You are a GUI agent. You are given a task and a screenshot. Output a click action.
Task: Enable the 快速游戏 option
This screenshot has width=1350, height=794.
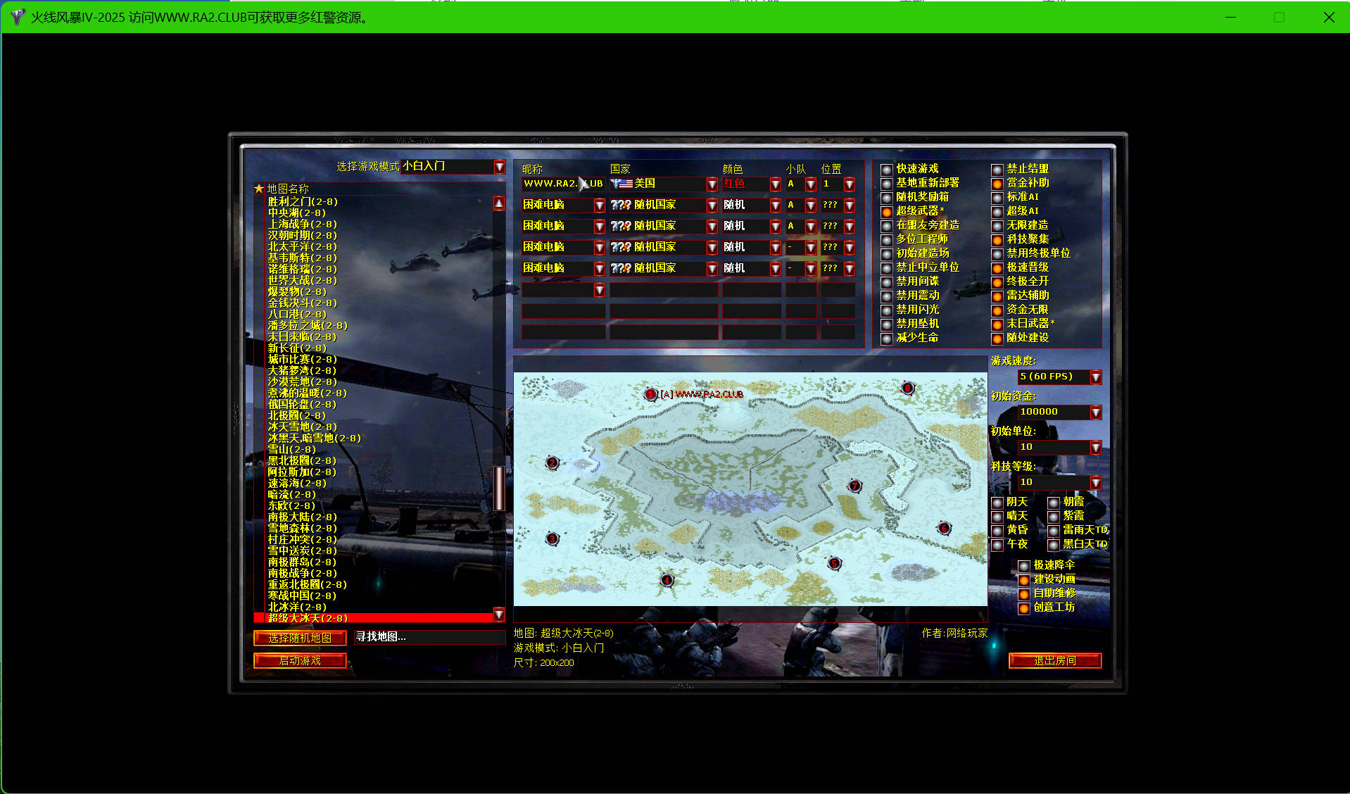tap(887, 170)
